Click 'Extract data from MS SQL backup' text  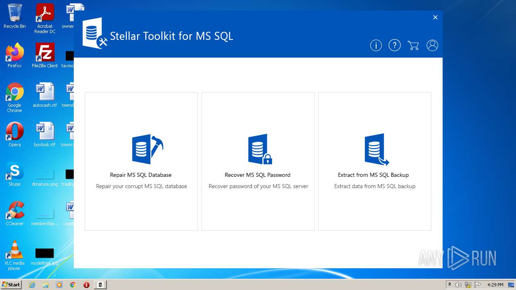coord(375,186)
